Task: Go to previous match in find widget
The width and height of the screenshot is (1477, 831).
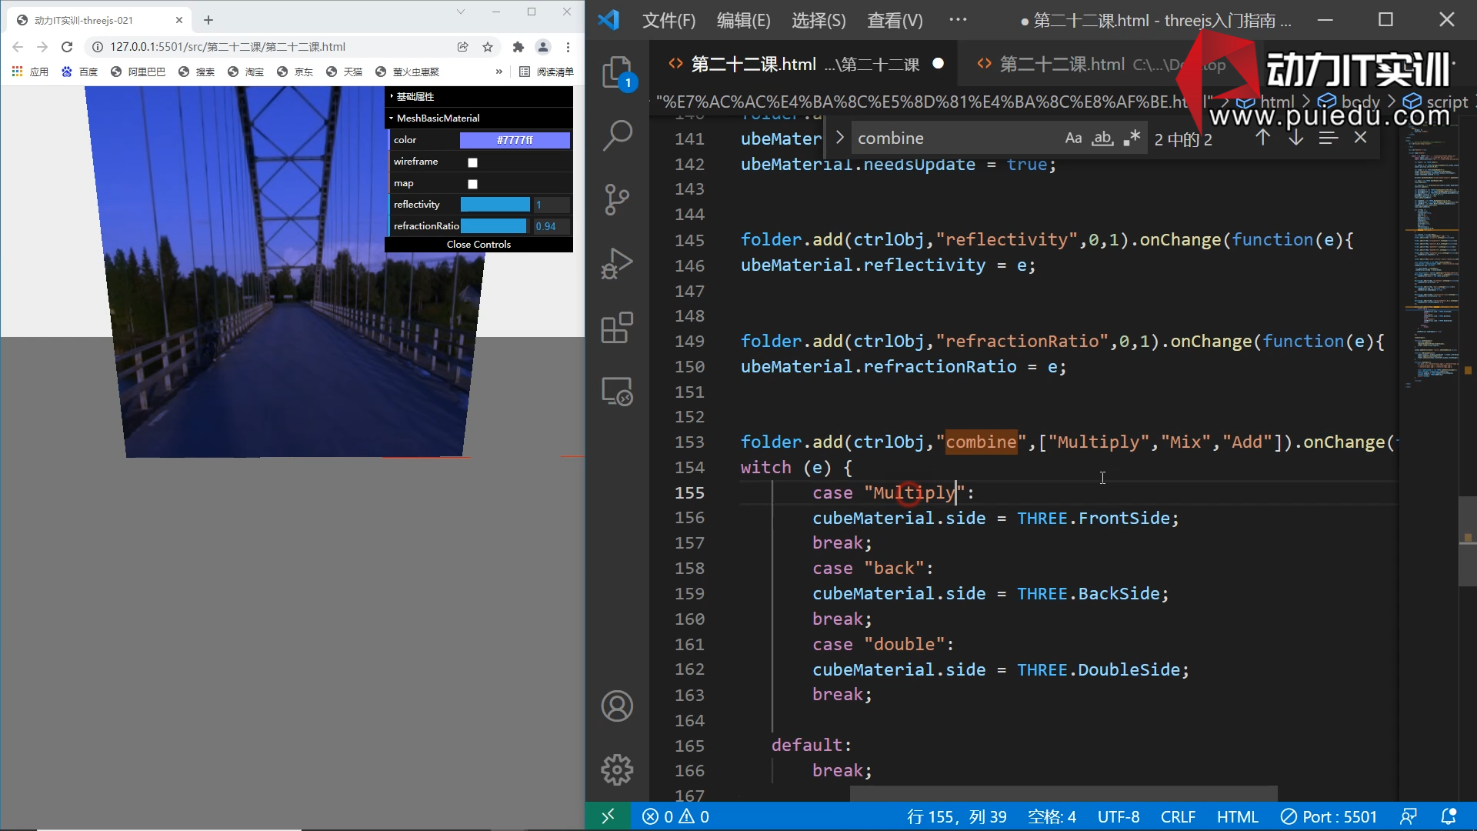Action: pos(1262,138)
